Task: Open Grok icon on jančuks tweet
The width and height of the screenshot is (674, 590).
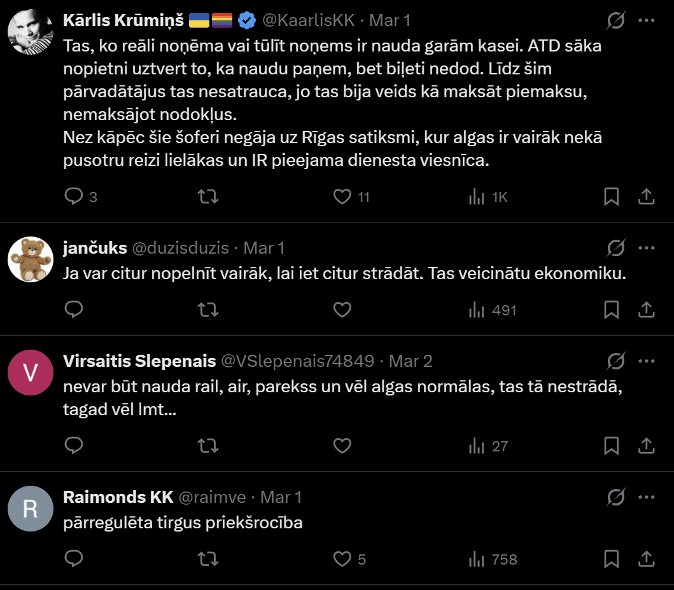Action: click(615, 248)
